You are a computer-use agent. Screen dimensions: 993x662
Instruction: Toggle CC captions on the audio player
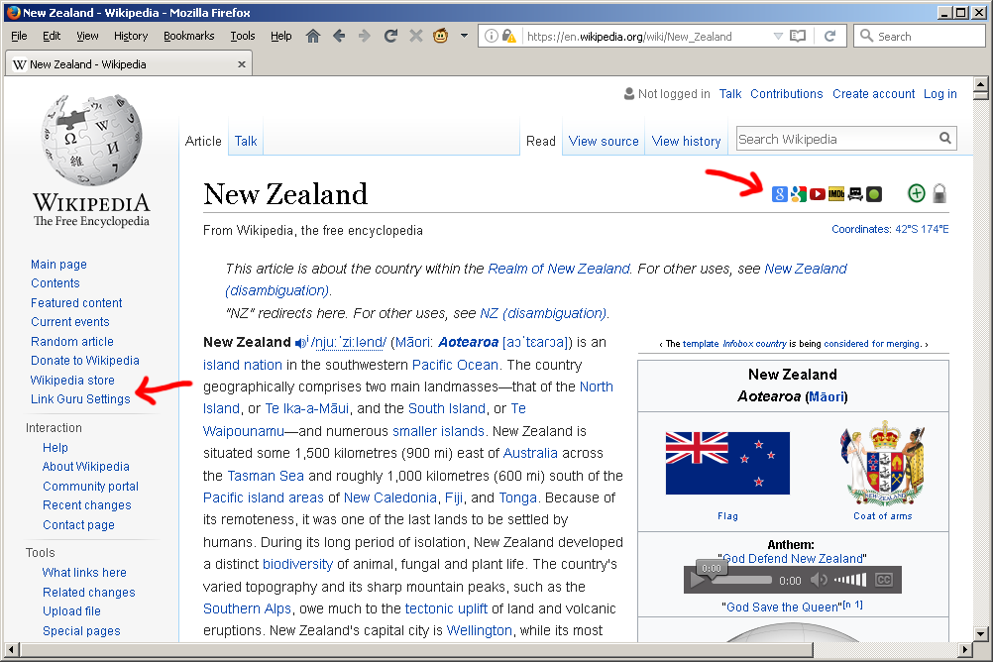click(x=883, y=581)
